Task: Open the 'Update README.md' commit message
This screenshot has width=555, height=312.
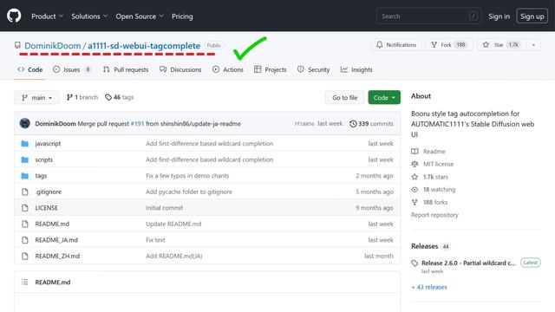Action: click(173, 224)
